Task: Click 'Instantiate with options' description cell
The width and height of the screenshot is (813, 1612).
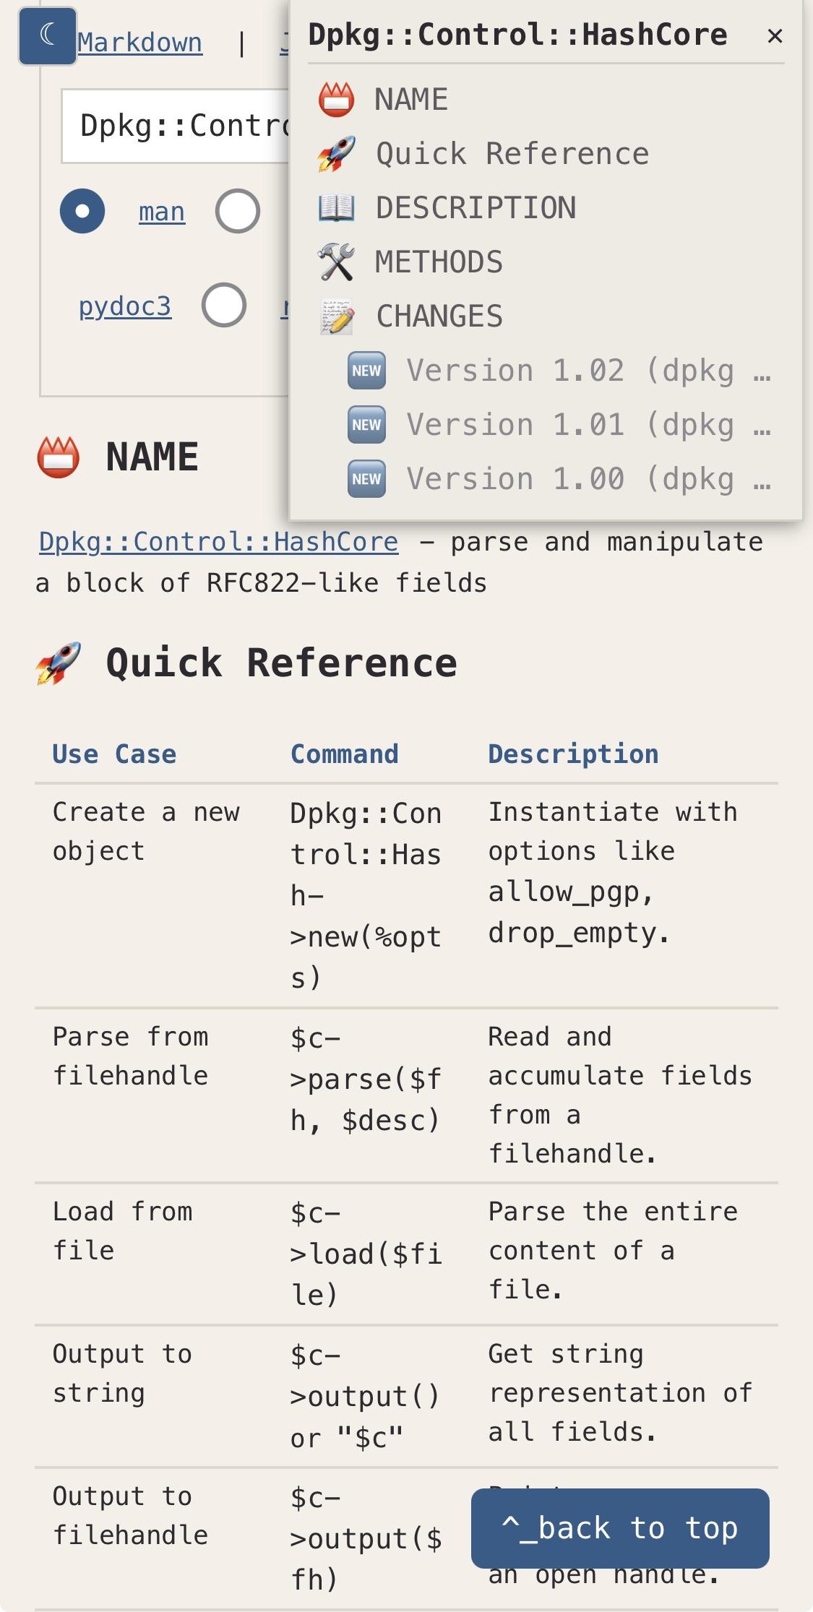Action: [x=613, y=872]
